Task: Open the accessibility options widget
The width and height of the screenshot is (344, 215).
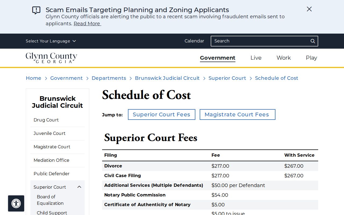Action: (16, 203)
